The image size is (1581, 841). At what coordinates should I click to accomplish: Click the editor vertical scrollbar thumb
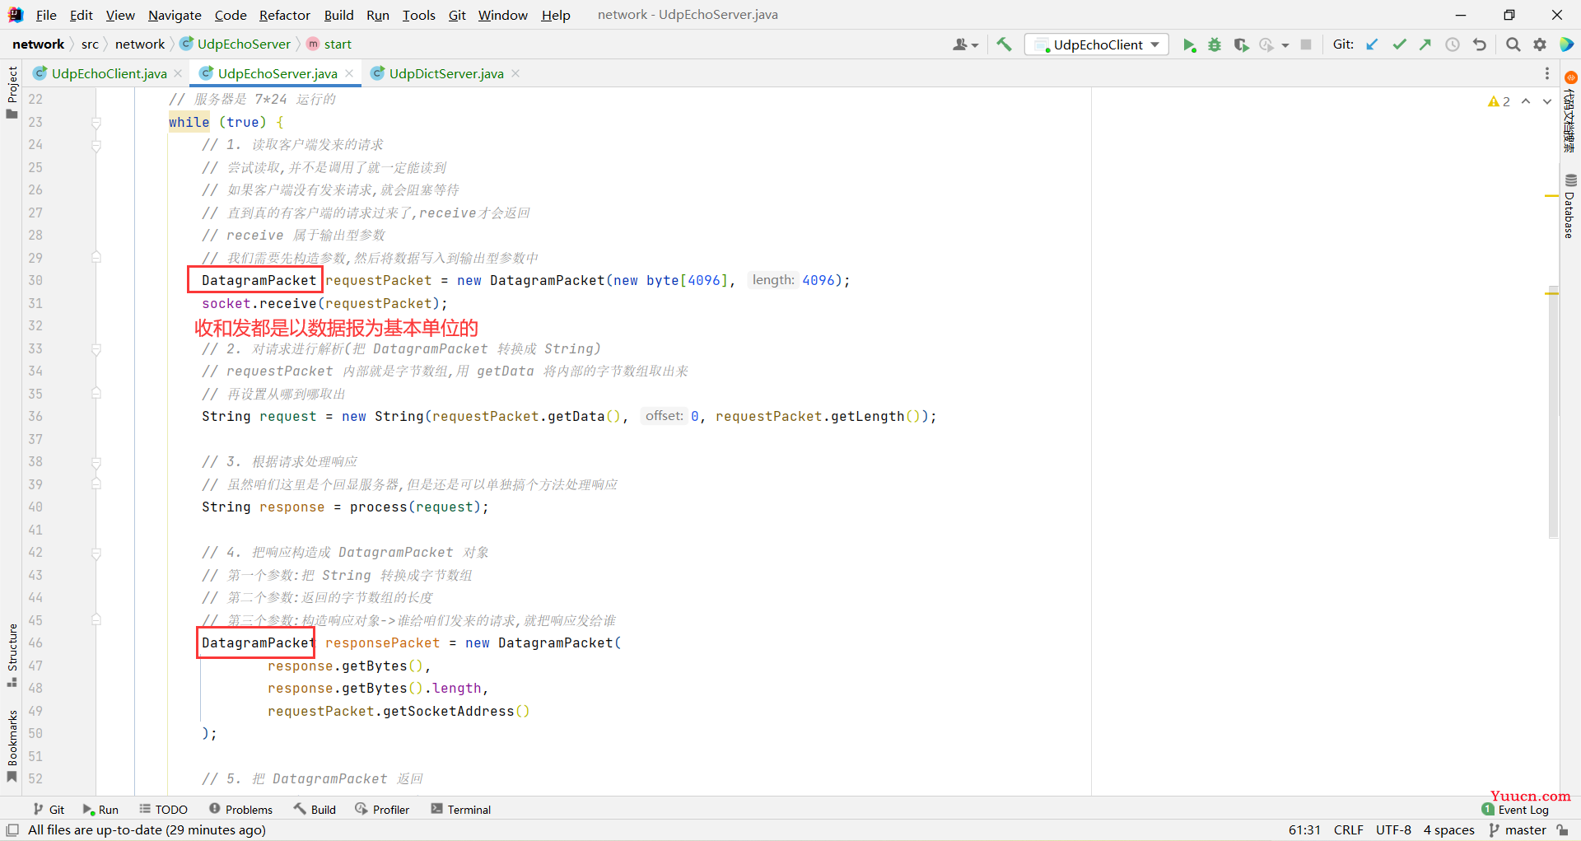point(1553,412)
